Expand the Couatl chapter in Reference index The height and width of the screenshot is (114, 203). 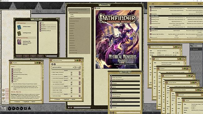point(79,26)
